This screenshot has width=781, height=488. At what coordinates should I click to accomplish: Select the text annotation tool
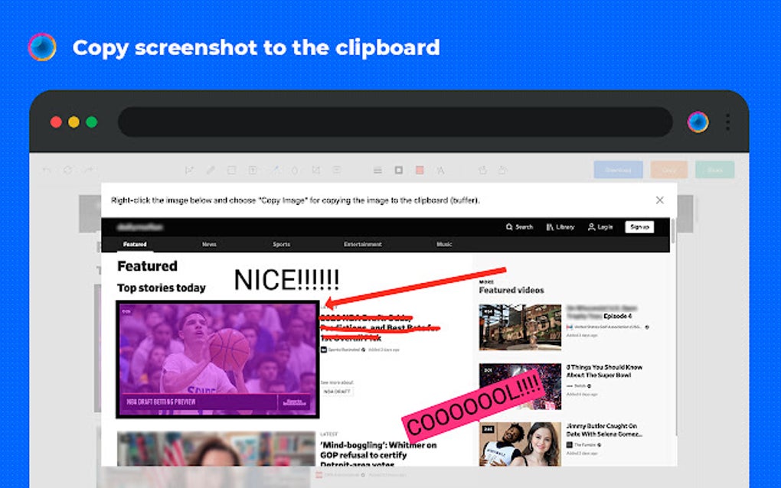coord(252,170)
